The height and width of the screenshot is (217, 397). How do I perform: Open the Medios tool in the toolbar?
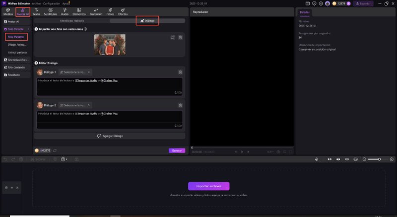click(8, 12)
